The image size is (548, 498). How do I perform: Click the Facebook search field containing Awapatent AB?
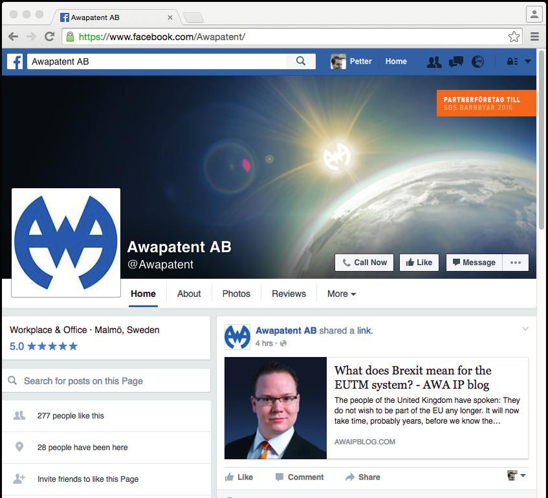(x=157, y=61)
